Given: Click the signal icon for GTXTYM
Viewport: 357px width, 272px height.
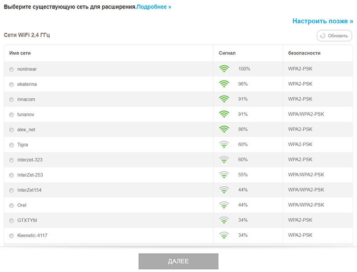Looking at the screenshot, I should click(x=224, y=220).
